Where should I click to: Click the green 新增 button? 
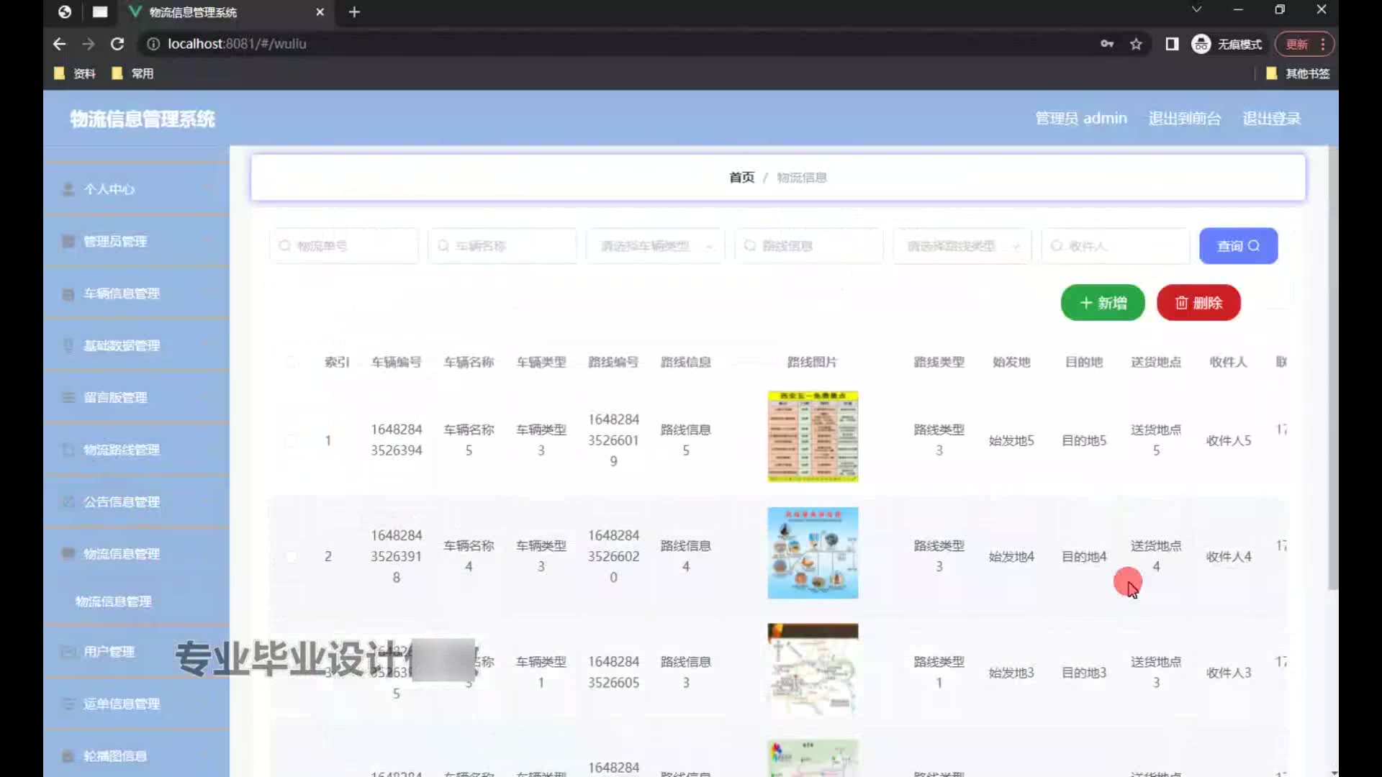tap(1103, 303)
